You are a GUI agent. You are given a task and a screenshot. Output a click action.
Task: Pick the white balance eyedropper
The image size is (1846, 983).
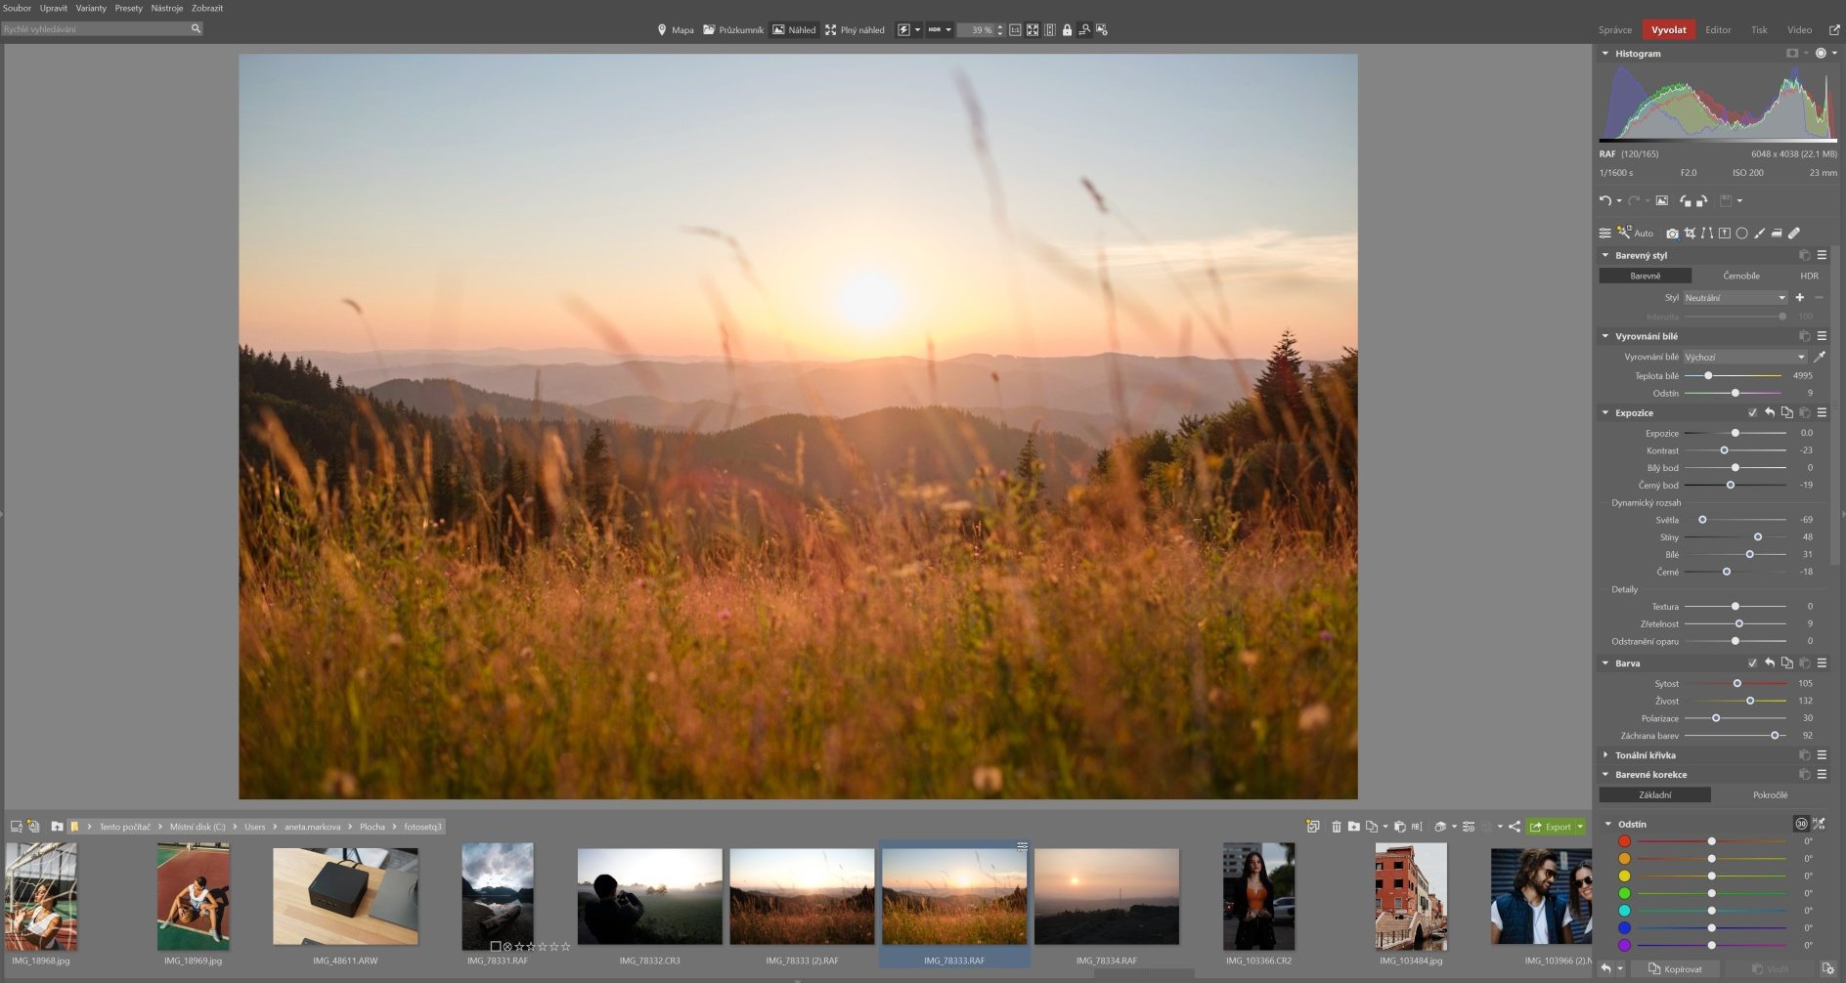pyautogui.click(x=1820, y=357)
